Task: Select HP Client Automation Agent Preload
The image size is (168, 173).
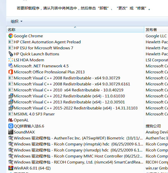Action: coord(47,42)
